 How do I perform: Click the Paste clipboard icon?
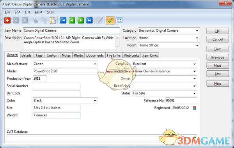click(53, 20)
